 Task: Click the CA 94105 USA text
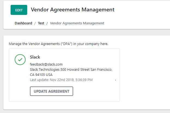(41, 75)
